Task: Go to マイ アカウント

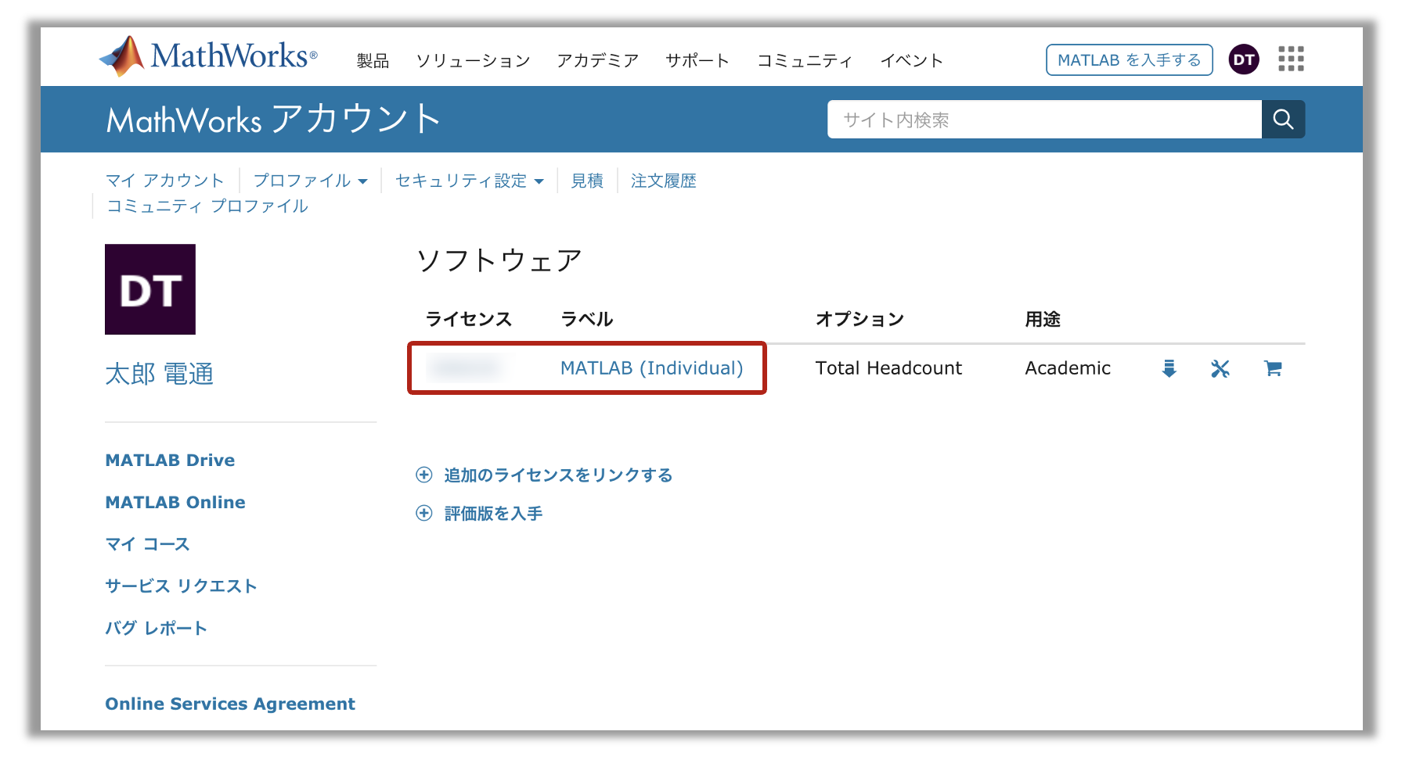Action: point(165,181)
